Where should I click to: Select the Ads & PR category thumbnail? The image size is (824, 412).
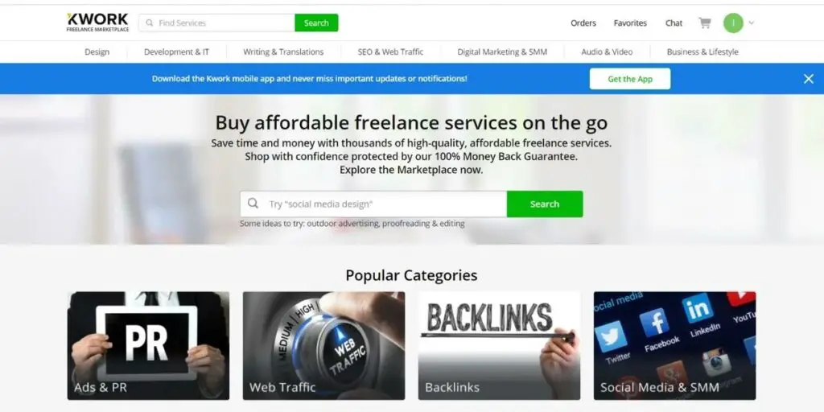coord(148,346)
